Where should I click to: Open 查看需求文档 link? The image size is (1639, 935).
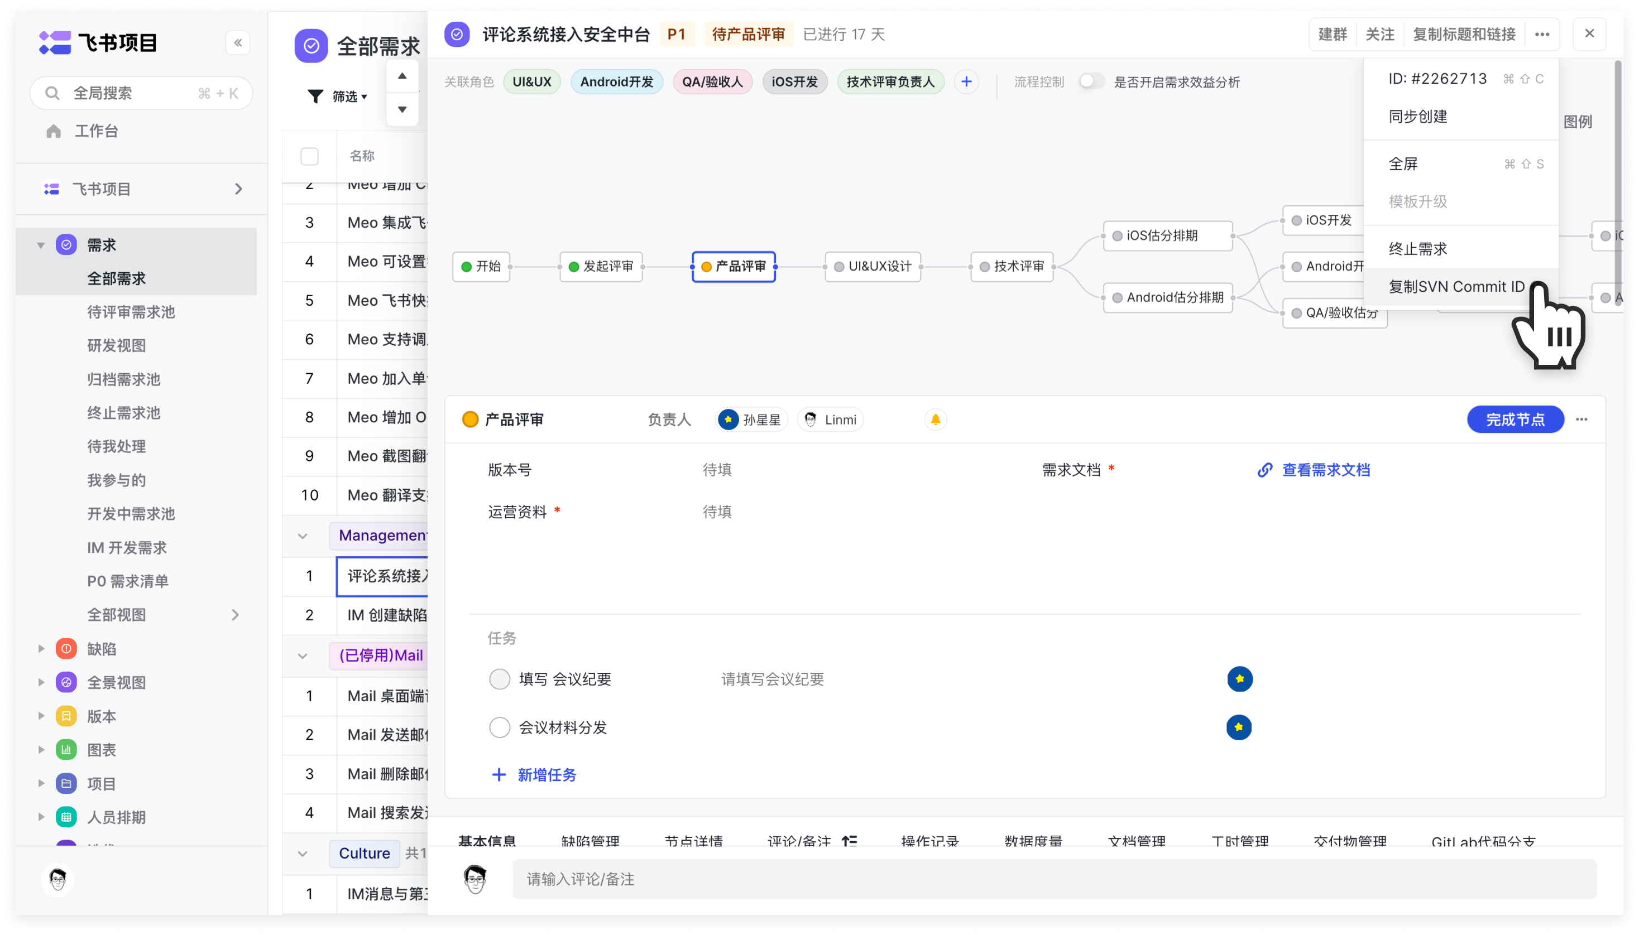tap(1326, 470)
